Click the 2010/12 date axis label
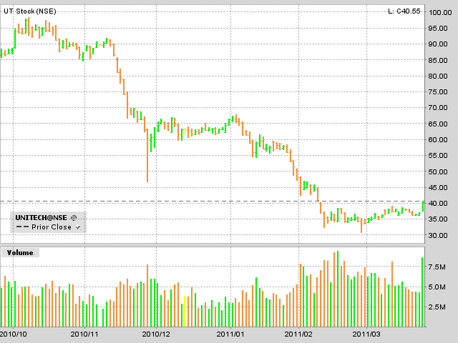Viewport: 458px width, 343px height. pos(156,334)
